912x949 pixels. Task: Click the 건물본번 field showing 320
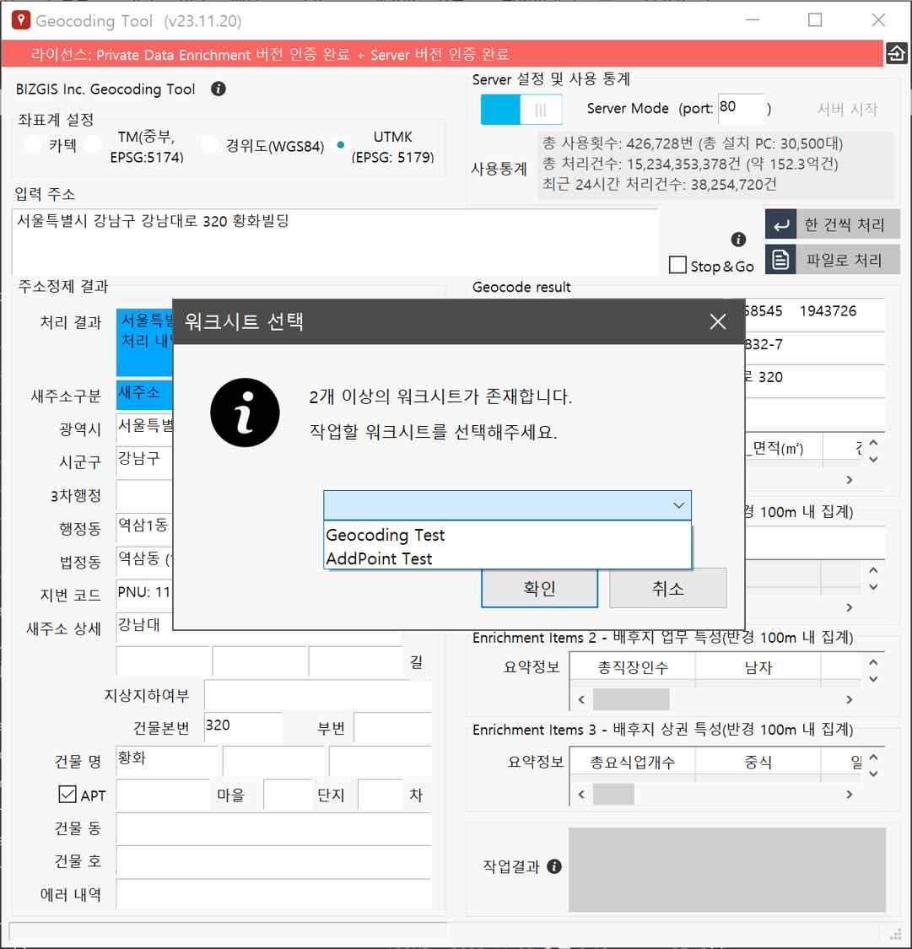point(243,727)
